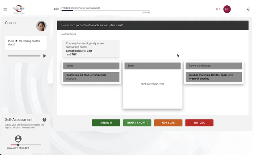Select the cannabinoids CBD and THC card
254x158 pixels.
point(91,49)
